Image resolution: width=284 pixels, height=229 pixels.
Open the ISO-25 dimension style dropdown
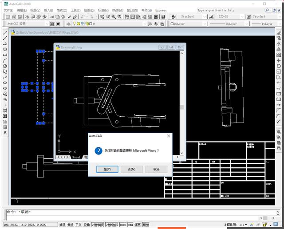click(x=242, y=16)
